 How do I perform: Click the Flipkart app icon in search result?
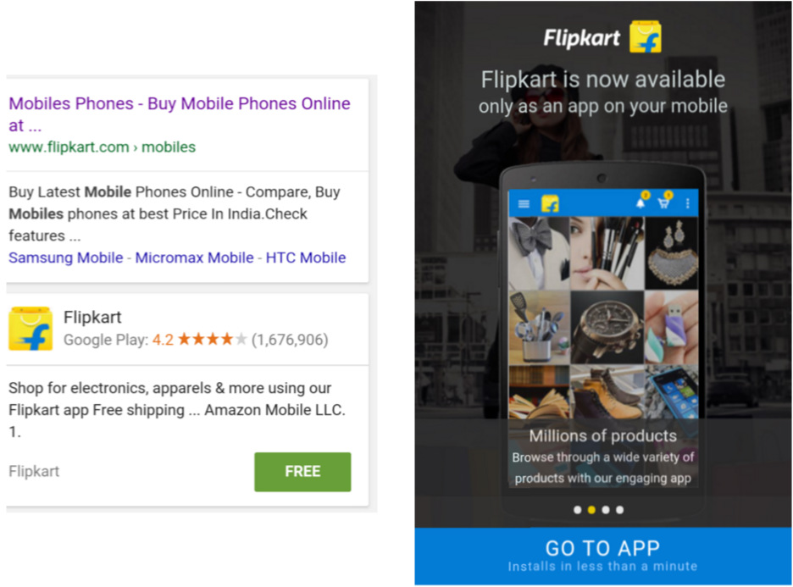click(30, 329)
